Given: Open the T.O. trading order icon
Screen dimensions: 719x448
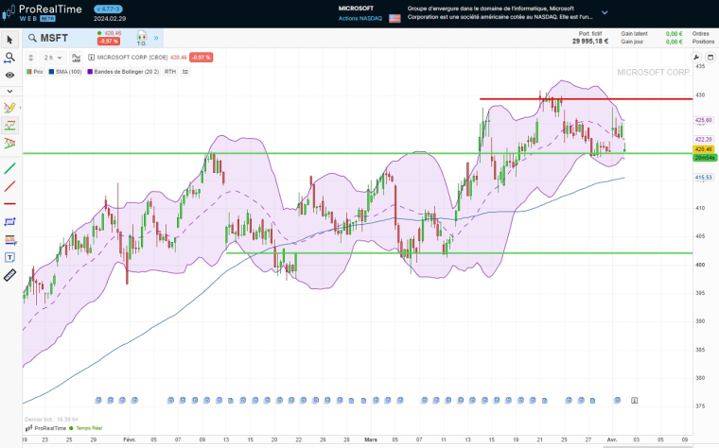Looking at the screenshot, I should pyautogui.click(x=141, y=39).
